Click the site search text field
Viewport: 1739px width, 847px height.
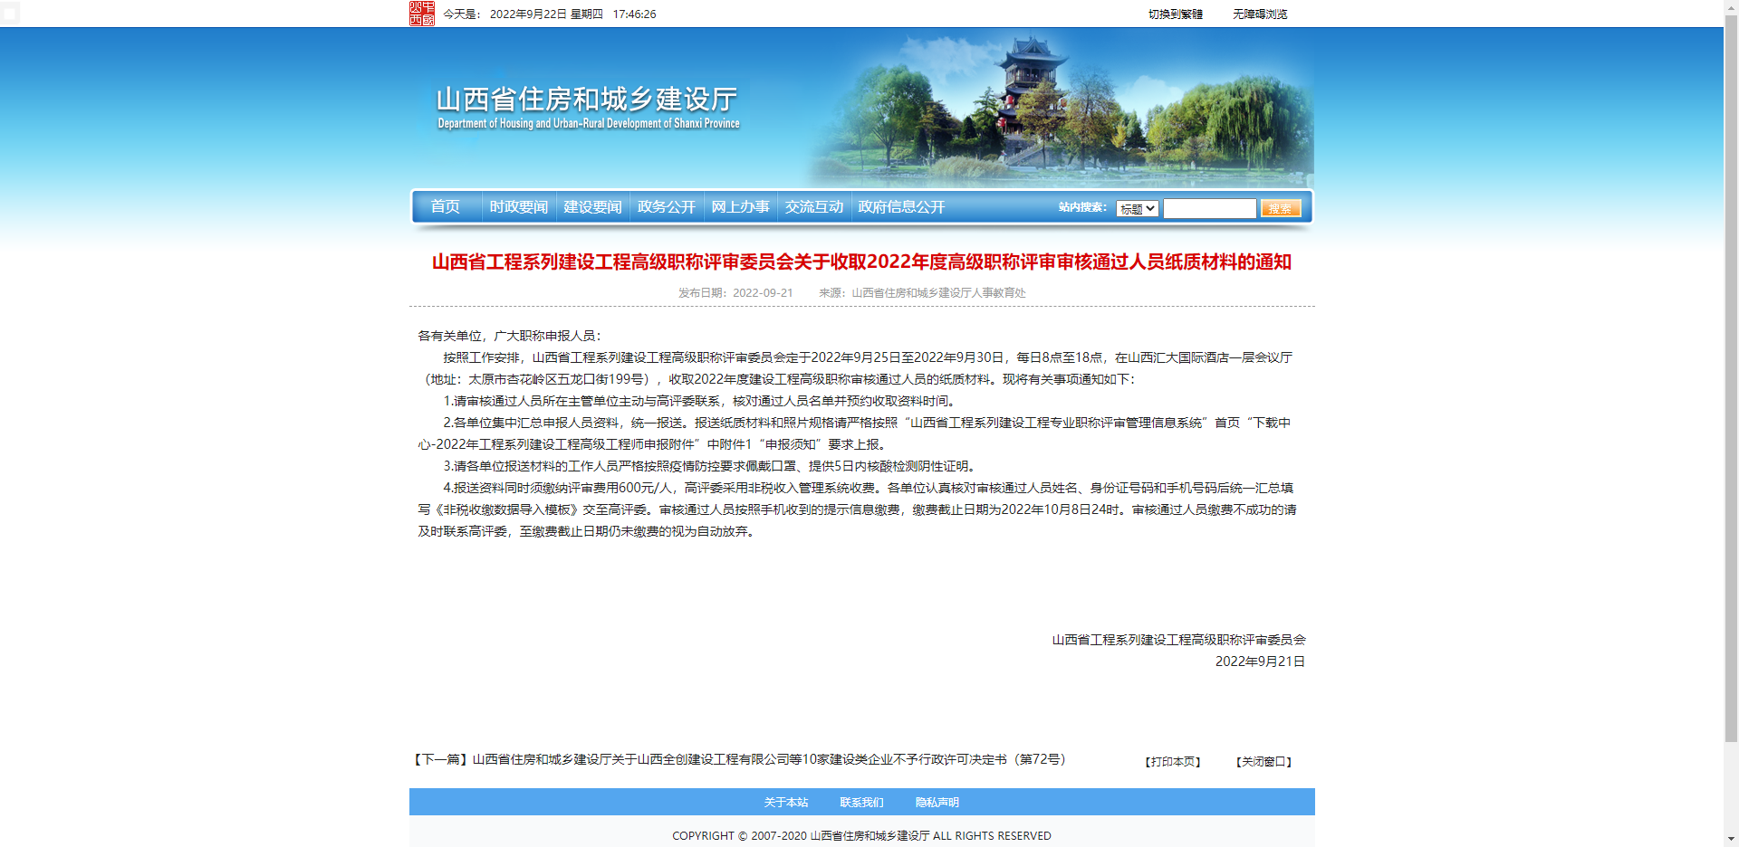[1209, 209]
